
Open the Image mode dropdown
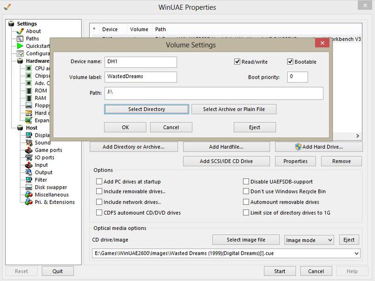(309, 240)
